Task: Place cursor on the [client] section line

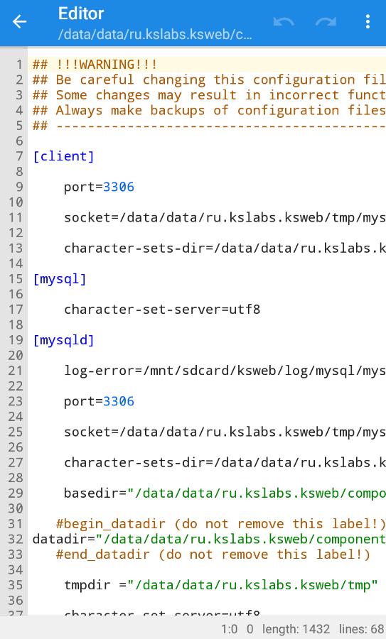Action: pyautogui.click(x=64, y=156)
